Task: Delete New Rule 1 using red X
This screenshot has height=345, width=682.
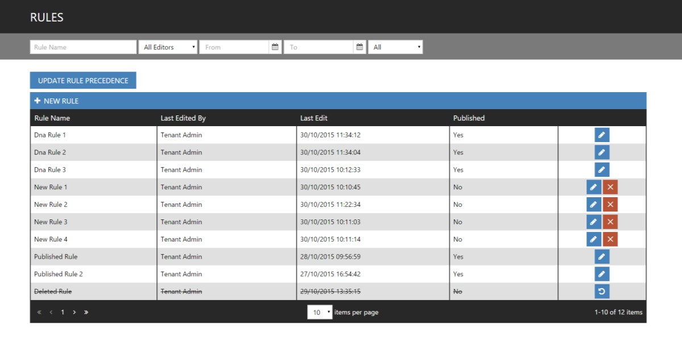Action: point(610,187)
